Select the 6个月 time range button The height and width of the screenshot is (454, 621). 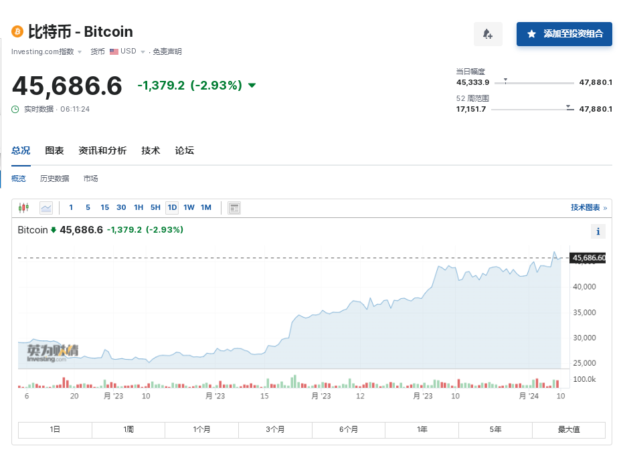pyautogui.click(x=349, y=429)
